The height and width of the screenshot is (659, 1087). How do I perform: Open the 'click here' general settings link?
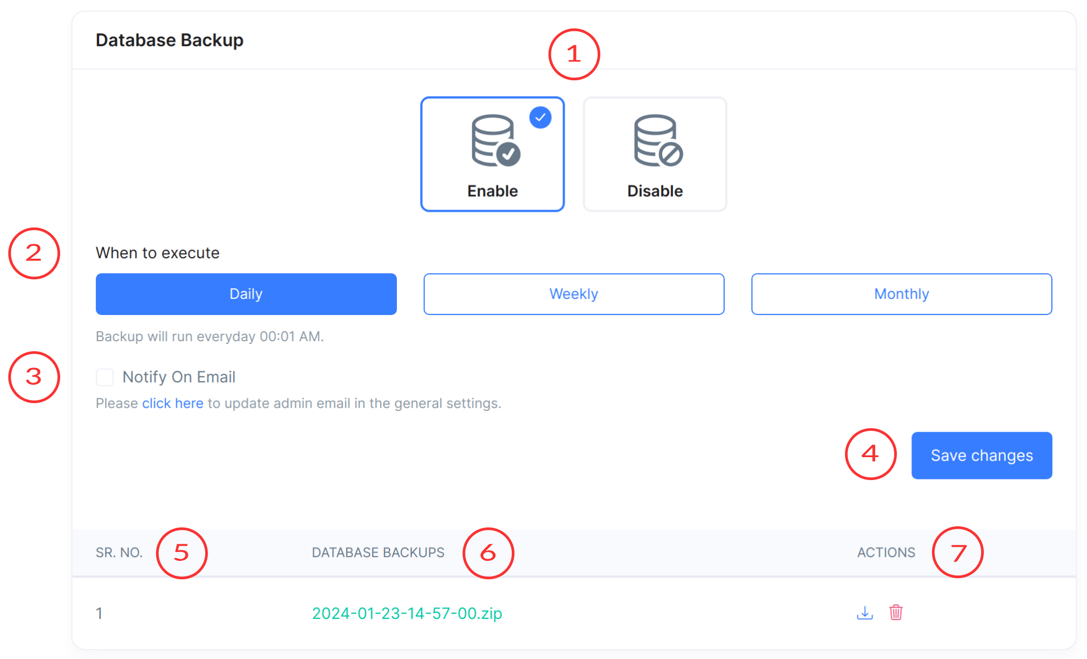172,403
